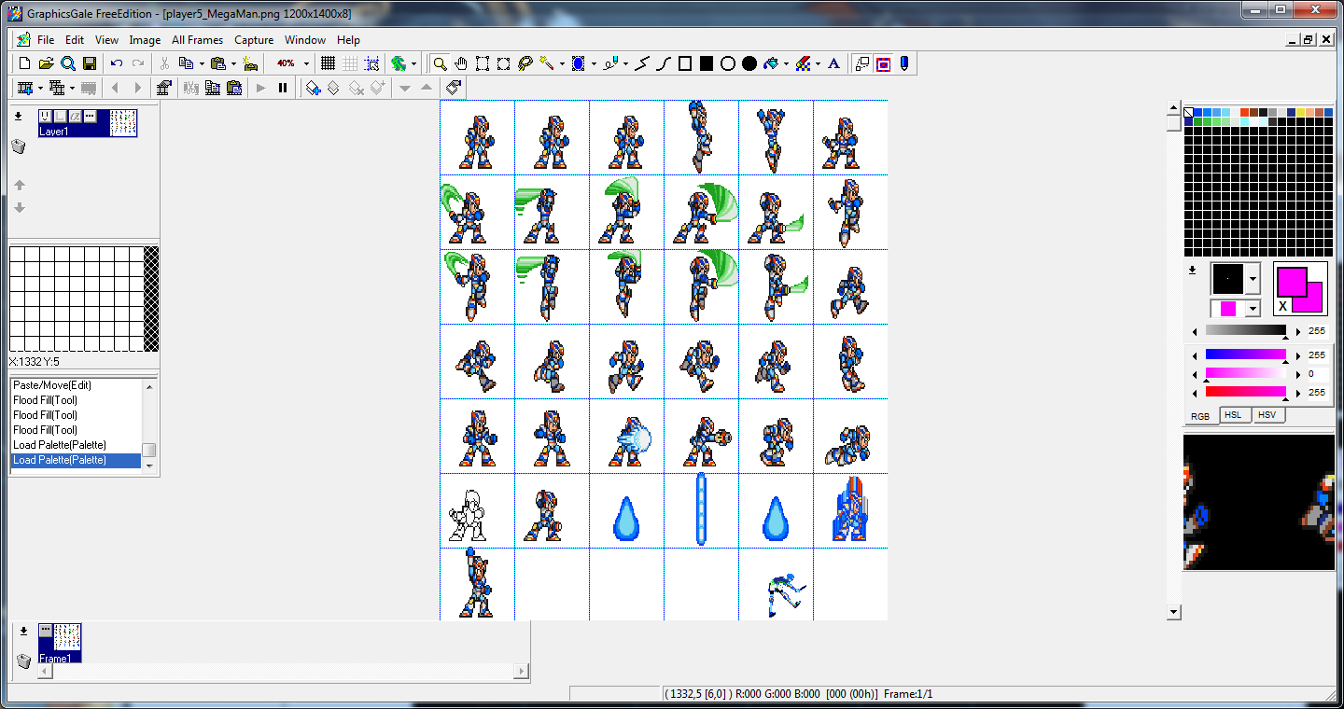This screenshot has width=1344, height=709.
Task: Click the black primary color swatch
Action: 1227,278
